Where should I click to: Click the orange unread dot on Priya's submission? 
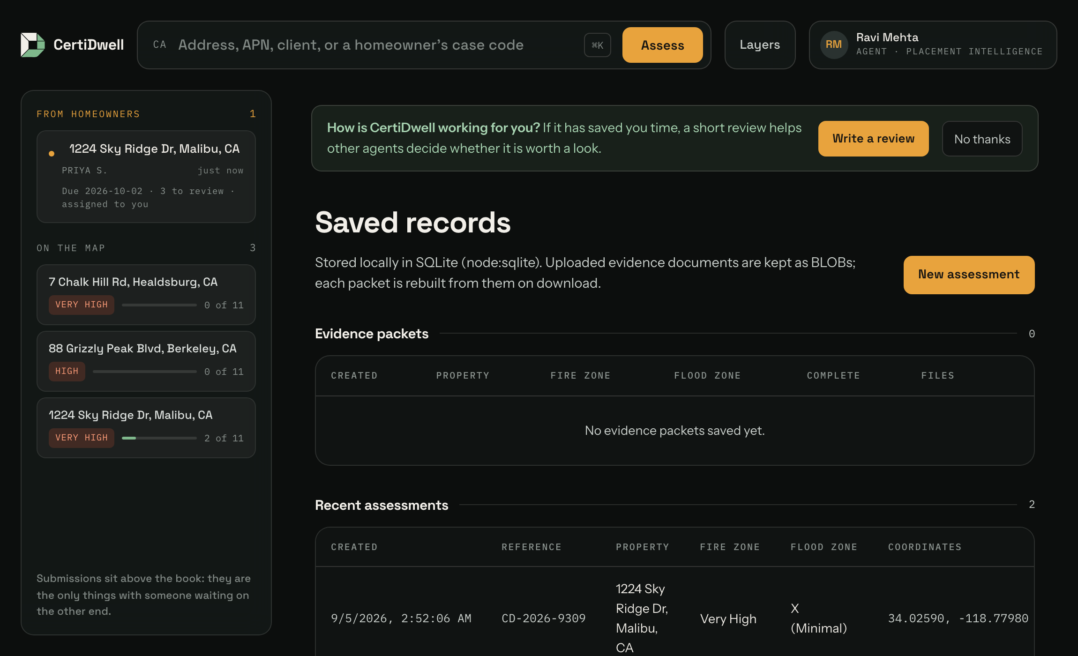point(52,154)
